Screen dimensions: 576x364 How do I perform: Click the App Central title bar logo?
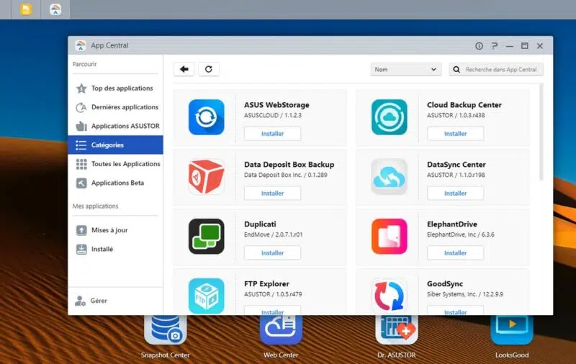[x=81, y=45]
